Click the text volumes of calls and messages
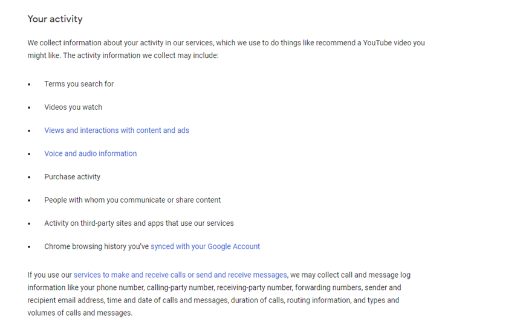Viewport: 523px width, 326px height. 80,313
